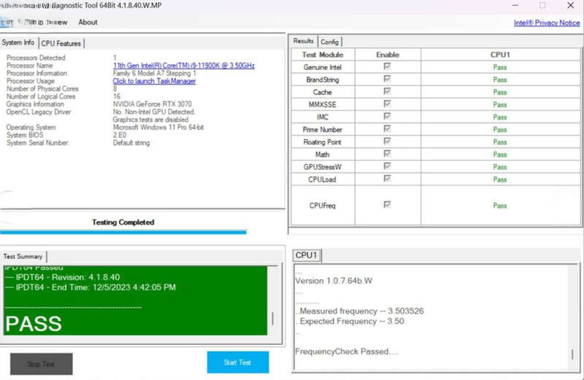This screenshot has height=380, width=584.
Task: Click the Pass result for CPUFreq
Action: point(500,206)
